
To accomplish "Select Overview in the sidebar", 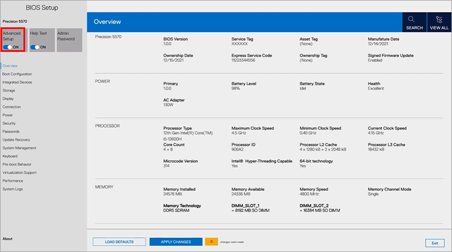I will (x=10, y=66).
